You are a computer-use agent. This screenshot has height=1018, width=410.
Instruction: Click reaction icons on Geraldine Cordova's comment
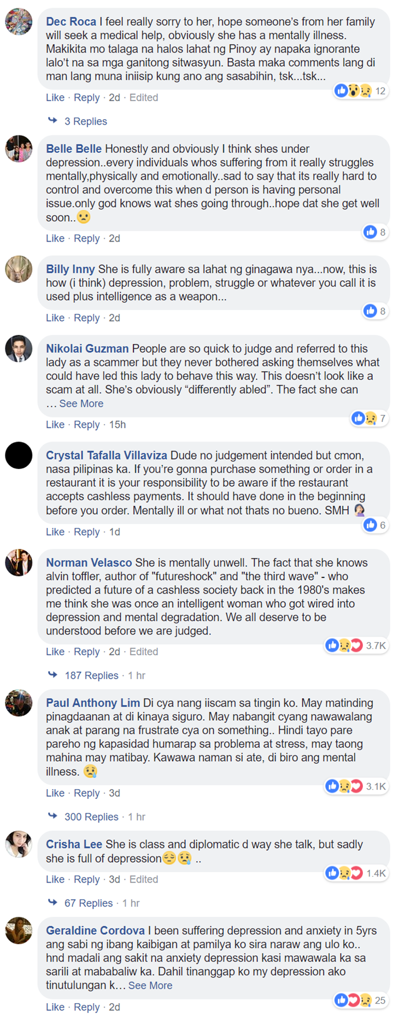click(x=354, y=1001)
